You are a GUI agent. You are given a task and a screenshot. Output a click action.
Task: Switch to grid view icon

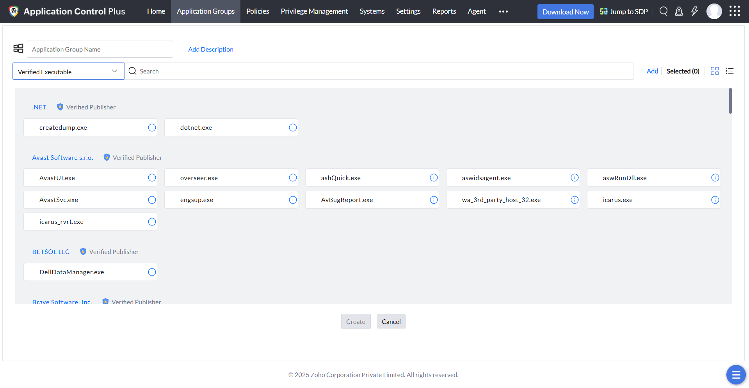715,71
